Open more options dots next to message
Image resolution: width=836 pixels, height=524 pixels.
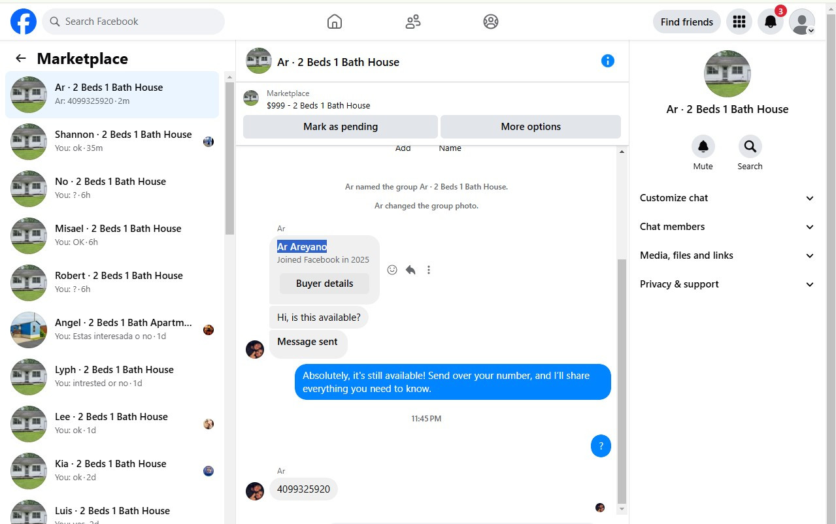pyautogui.click(x=429, y=270)
